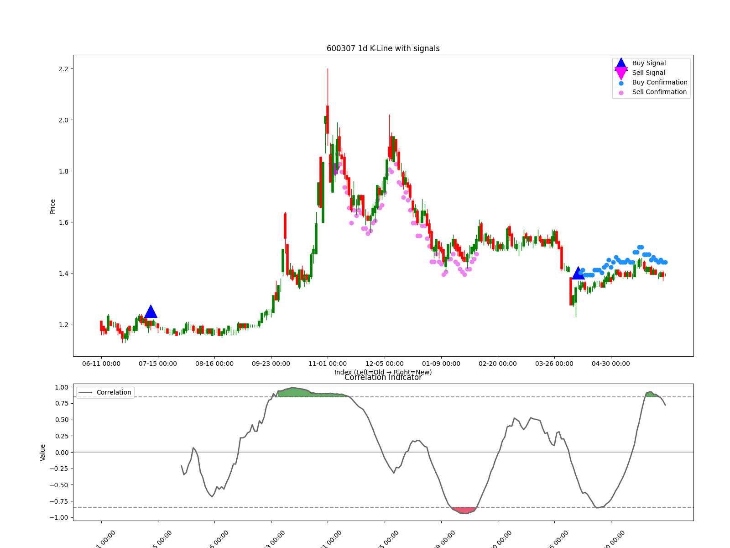This screenshot has height=548, width=730.
Task: Click the 2.0 price tick label
Action: 63,120
